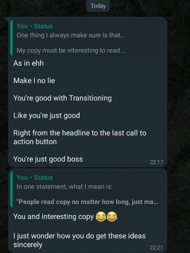This screenshot has width=190, height=253.
Task: Select the 'Make I no lie' text
Action: point(34,80)
